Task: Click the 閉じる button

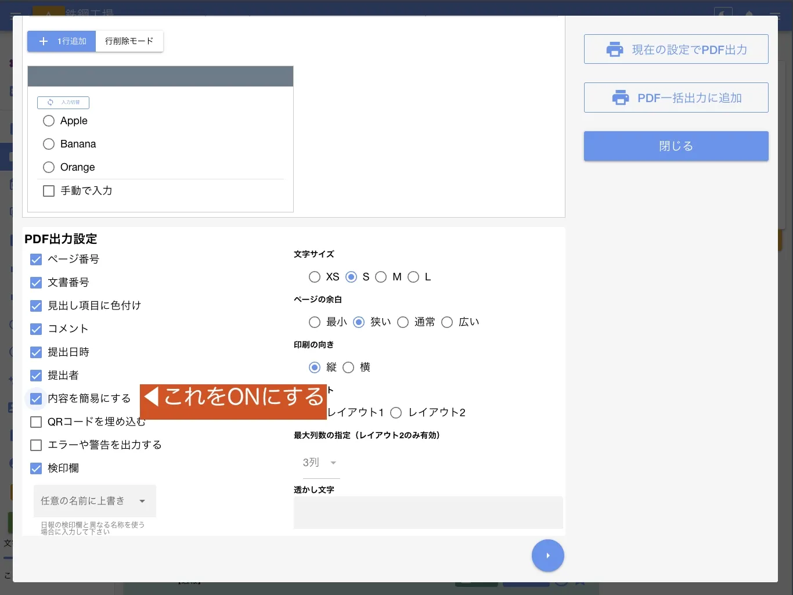Action: 676,146
